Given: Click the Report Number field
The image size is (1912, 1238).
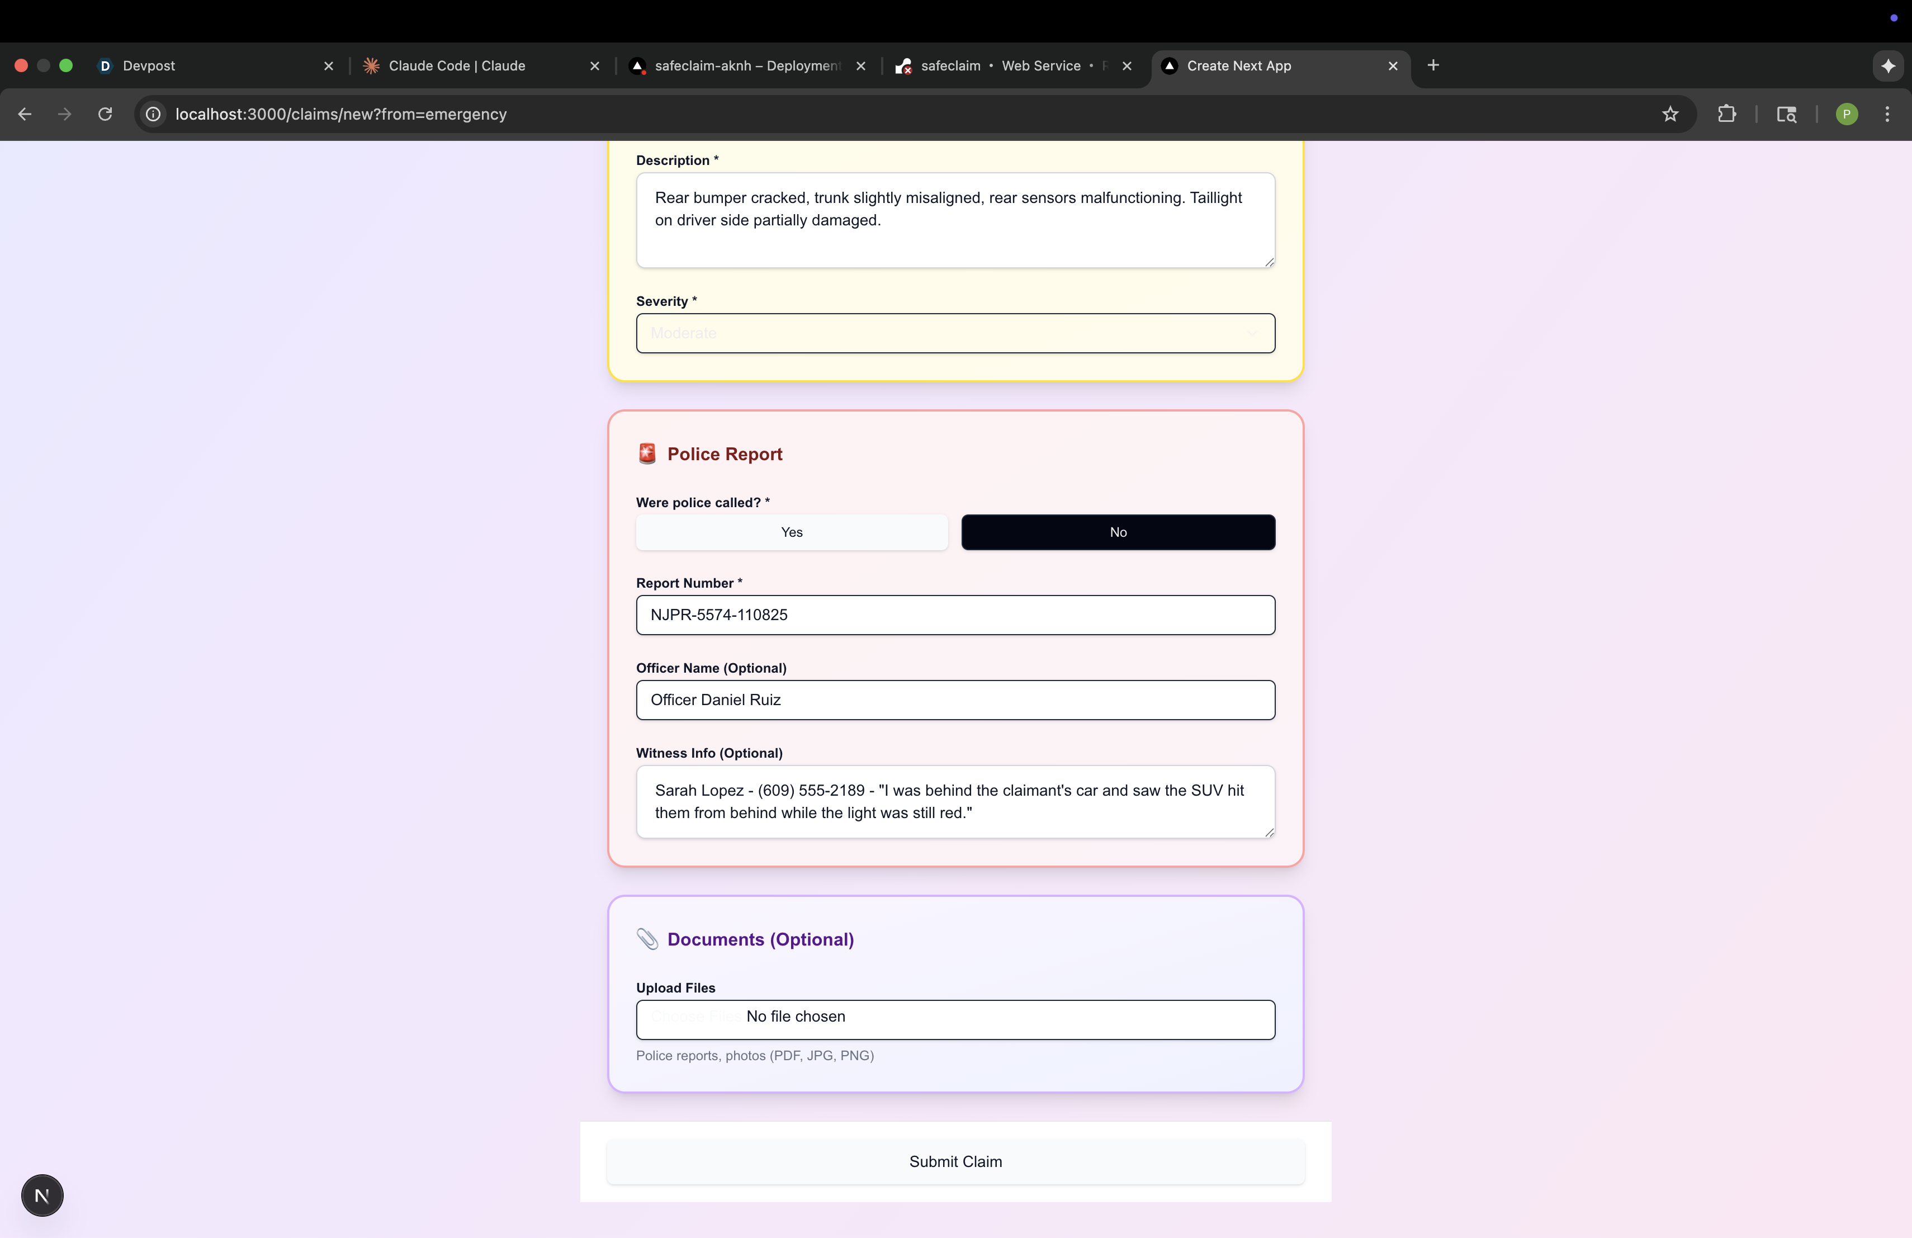Looking at the screenshot, I should tap(954, 615).
